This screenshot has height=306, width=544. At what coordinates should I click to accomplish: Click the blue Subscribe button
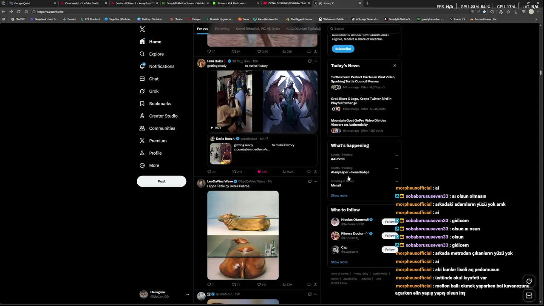pyautogui.click(x=343, y=48)
